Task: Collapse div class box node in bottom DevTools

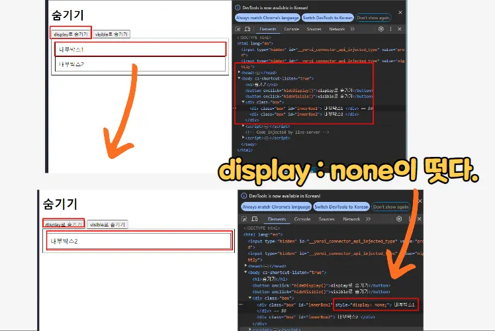Action: [250, 298]
